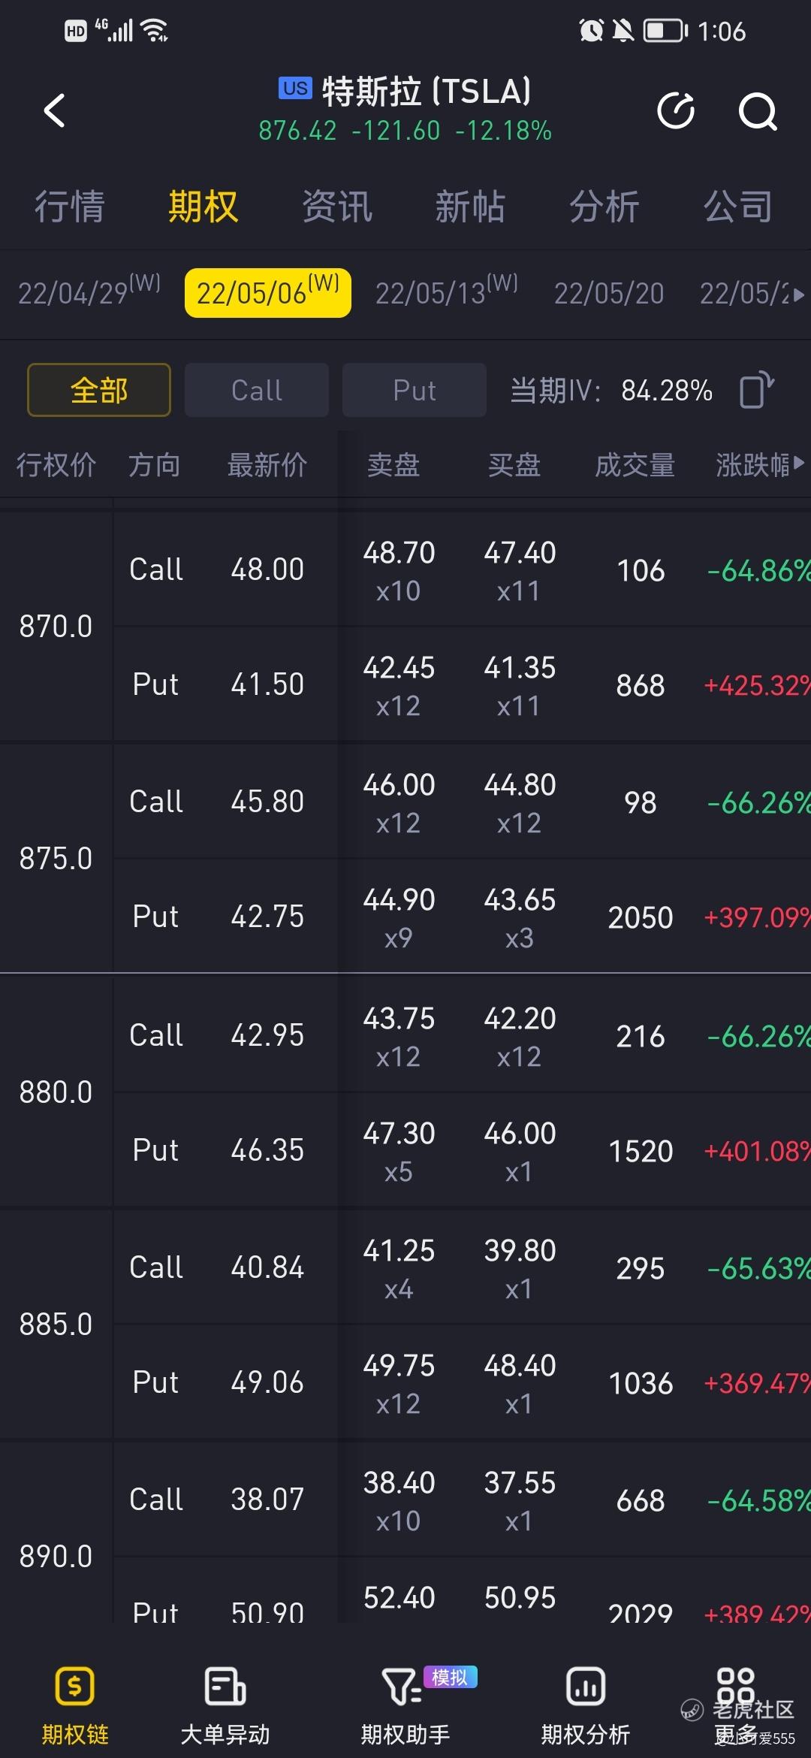Select the 全部 filter toggle
The width and height of the screenshot is (811, 1758).
99,390
